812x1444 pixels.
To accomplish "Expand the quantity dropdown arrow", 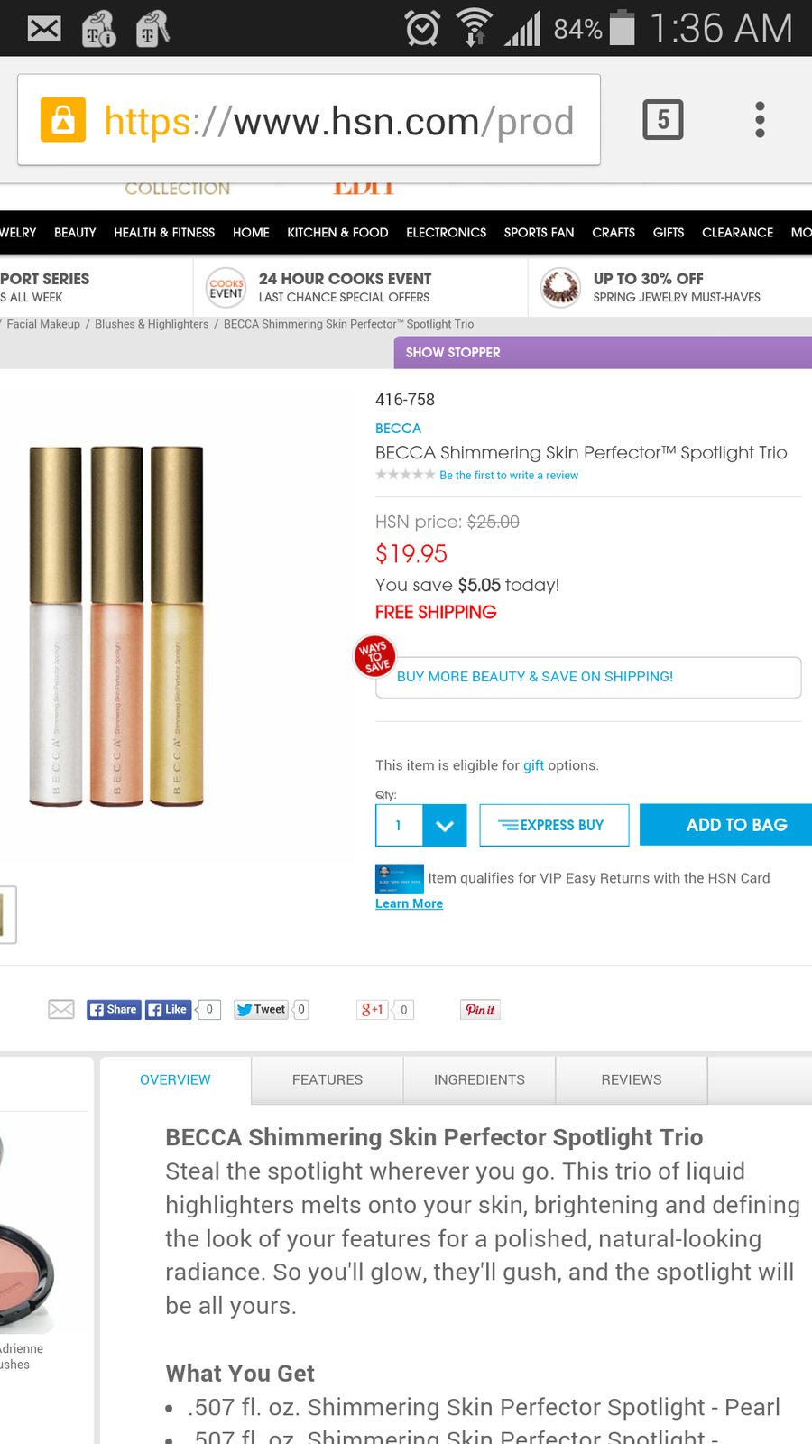I will tap(445, 825).
